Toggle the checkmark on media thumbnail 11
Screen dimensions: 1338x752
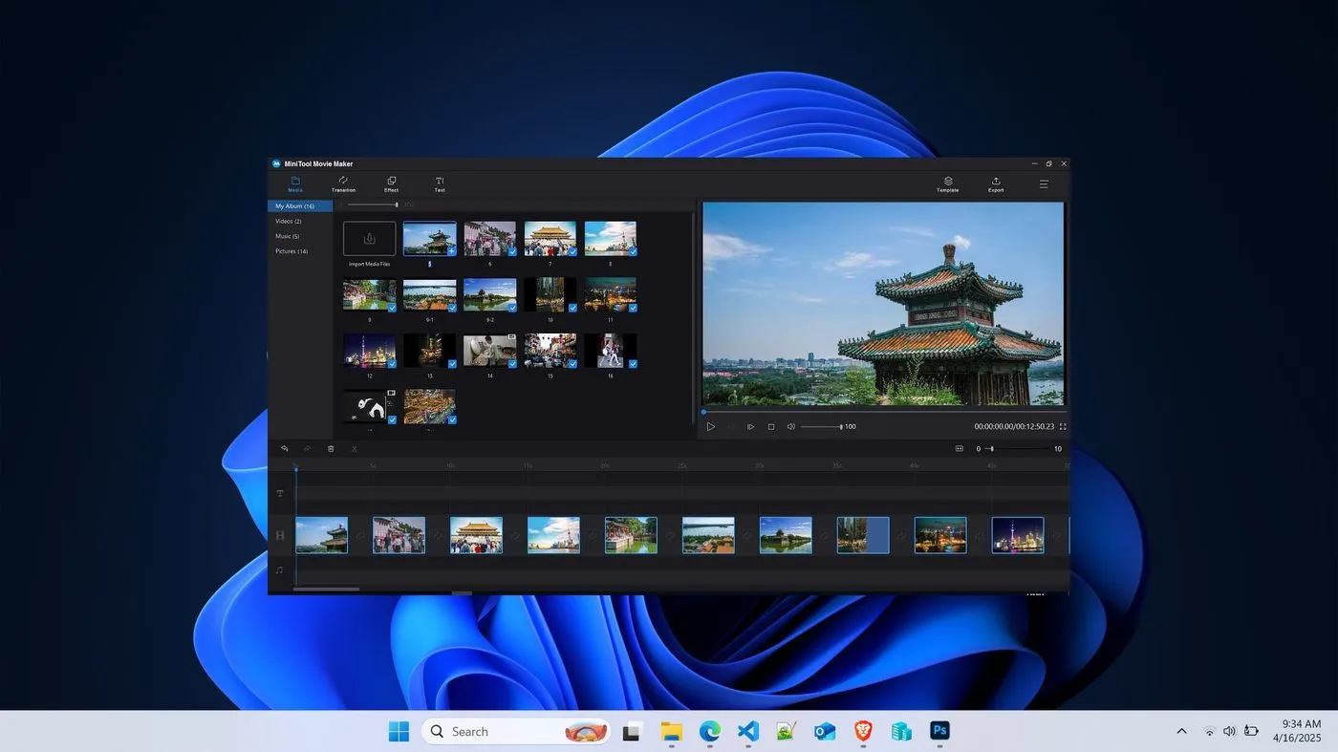(x=633, y=308)
